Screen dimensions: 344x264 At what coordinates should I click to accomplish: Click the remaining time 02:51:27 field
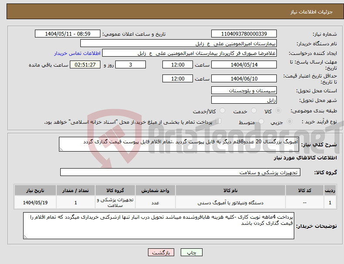pos(85,64)
